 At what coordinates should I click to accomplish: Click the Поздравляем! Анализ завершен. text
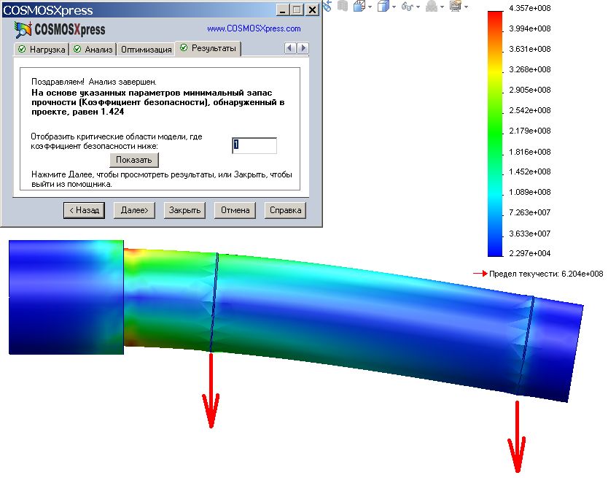[x=94, y=82]
